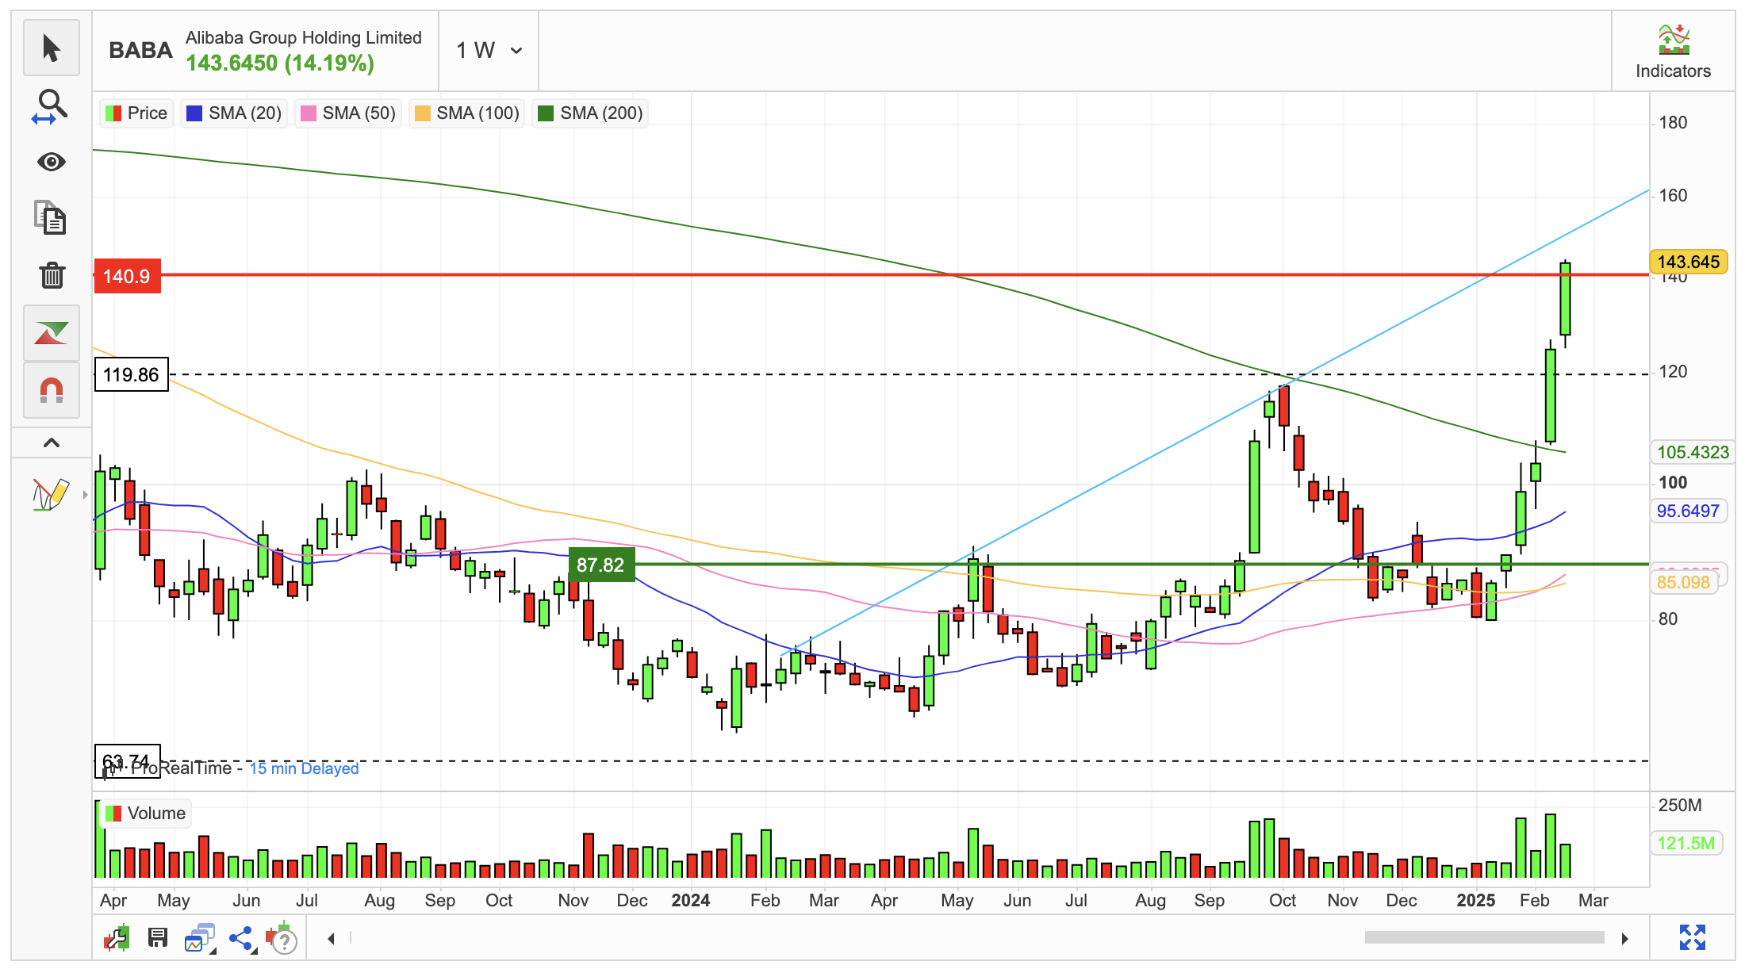Click the yellow 143.645 current price tag
The image size is (1745, 969).
coord(1688,262)
